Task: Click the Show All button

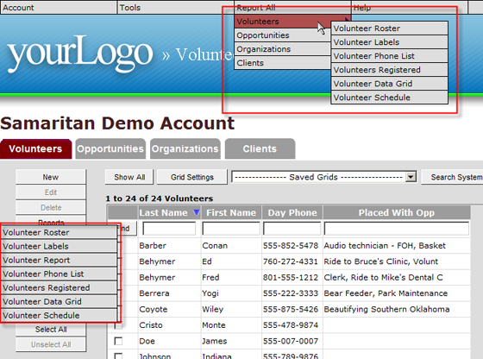Action: [x=129, y=177]
